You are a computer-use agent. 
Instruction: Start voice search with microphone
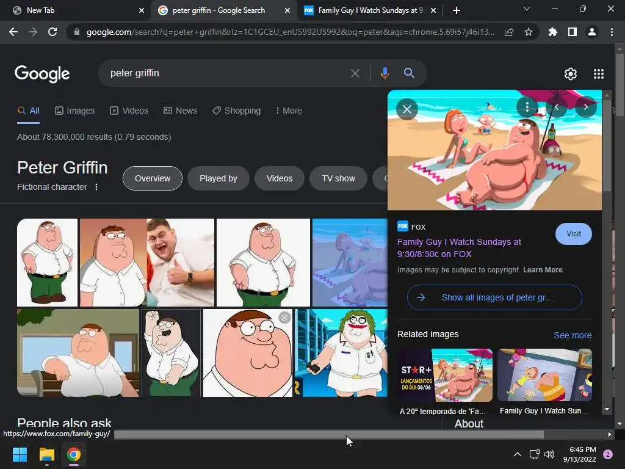tap(385, 73)
